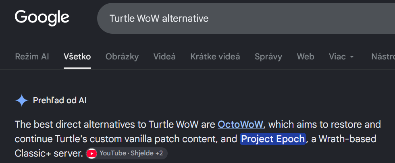Click the Prehľad od AI heading
This screenshot has height=163, width=395.
60,100
